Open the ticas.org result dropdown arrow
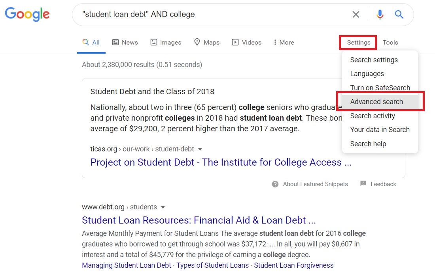 coord(200,149)
